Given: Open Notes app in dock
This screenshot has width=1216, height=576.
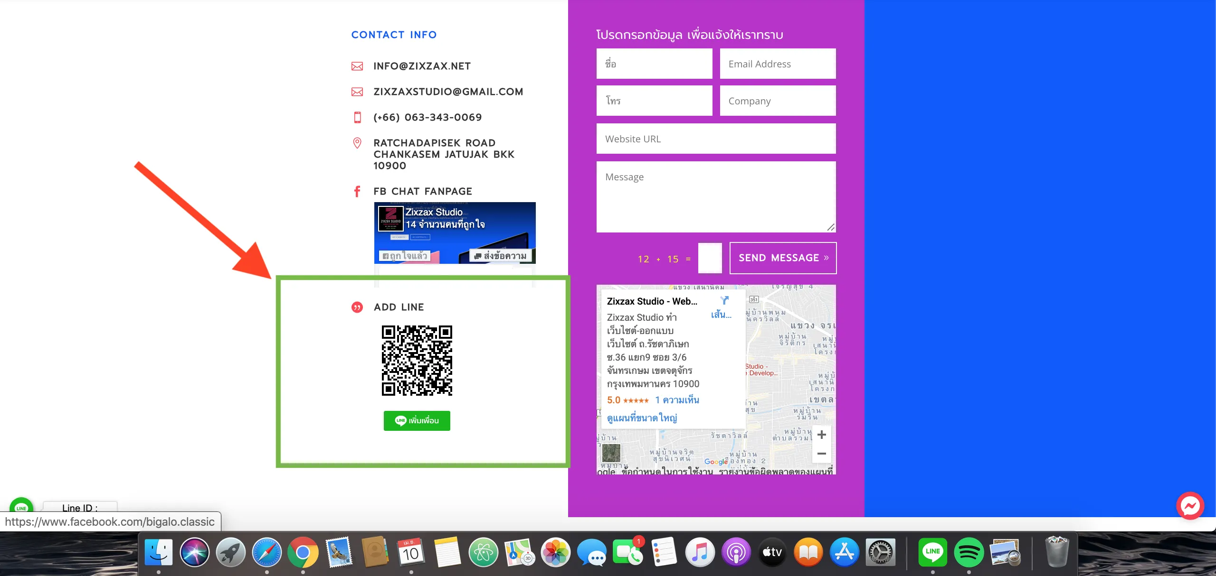Looking at the screenshot, I should pyautogui.click(x=447, y=552).
